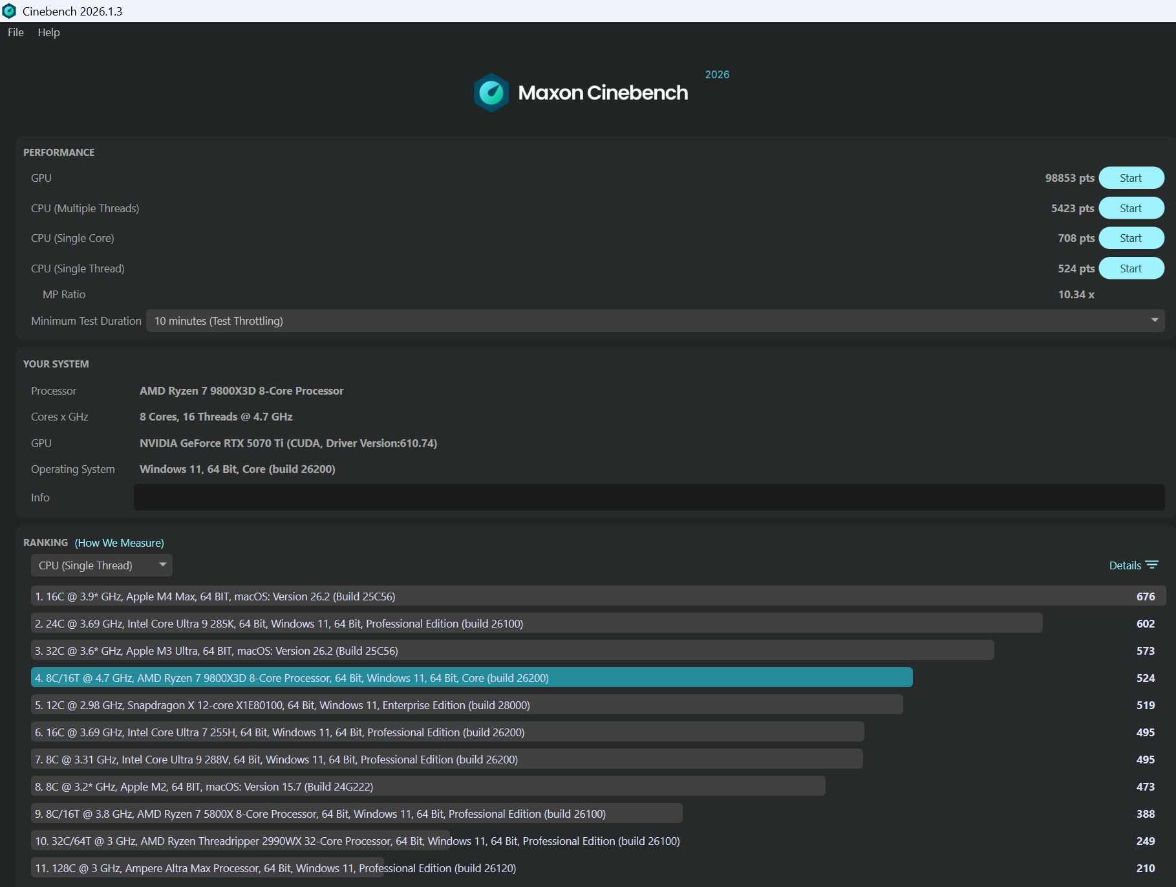Click the Cinebench app icon in title bar
This screenshot has width=1176, height=887.
coord(9,11)
